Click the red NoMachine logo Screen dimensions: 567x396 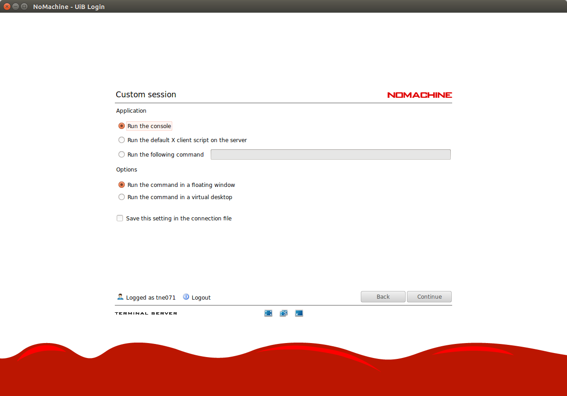[x=420, y=95]
